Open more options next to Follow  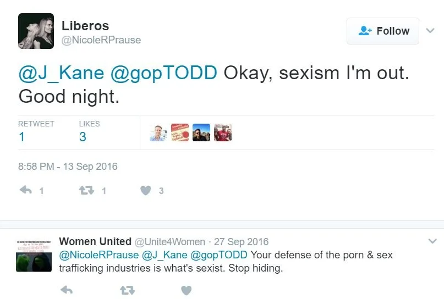(x=430, y=31)
